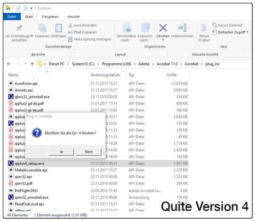The width and height of the screenshot is (255, 221).
Task: Click the Anwendung type cell
Action: tap(139, 197)
